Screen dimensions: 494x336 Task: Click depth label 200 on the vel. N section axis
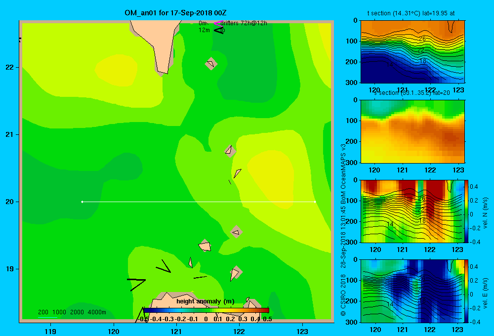352,221
